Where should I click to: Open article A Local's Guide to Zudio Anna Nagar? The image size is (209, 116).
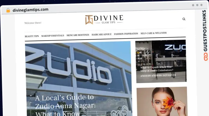click(65, 105)
